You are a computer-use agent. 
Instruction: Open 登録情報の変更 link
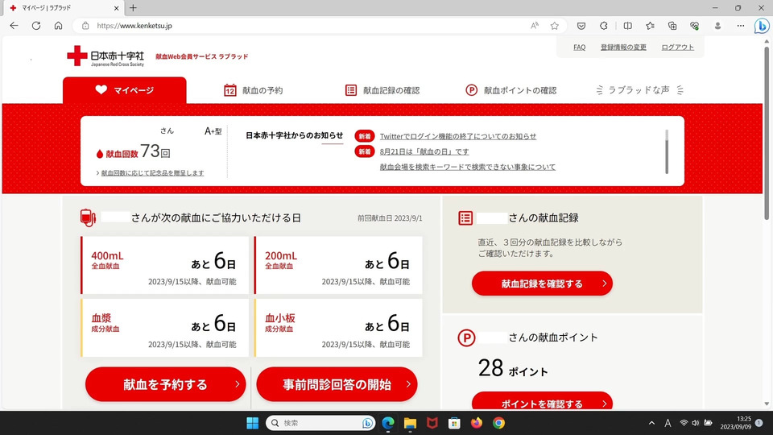623,48
